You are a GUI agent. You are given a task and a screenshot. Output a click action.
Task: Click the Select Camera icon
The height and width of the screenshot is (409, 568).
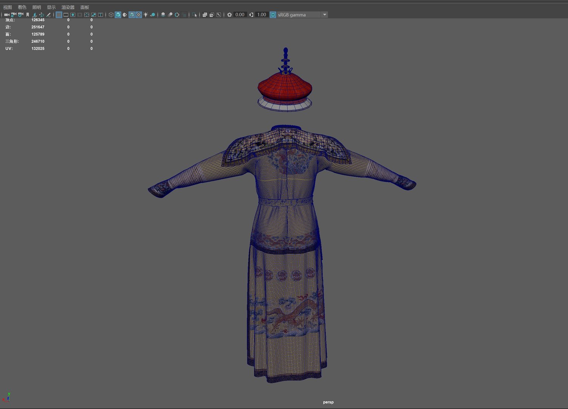click(x=6, y=15)
